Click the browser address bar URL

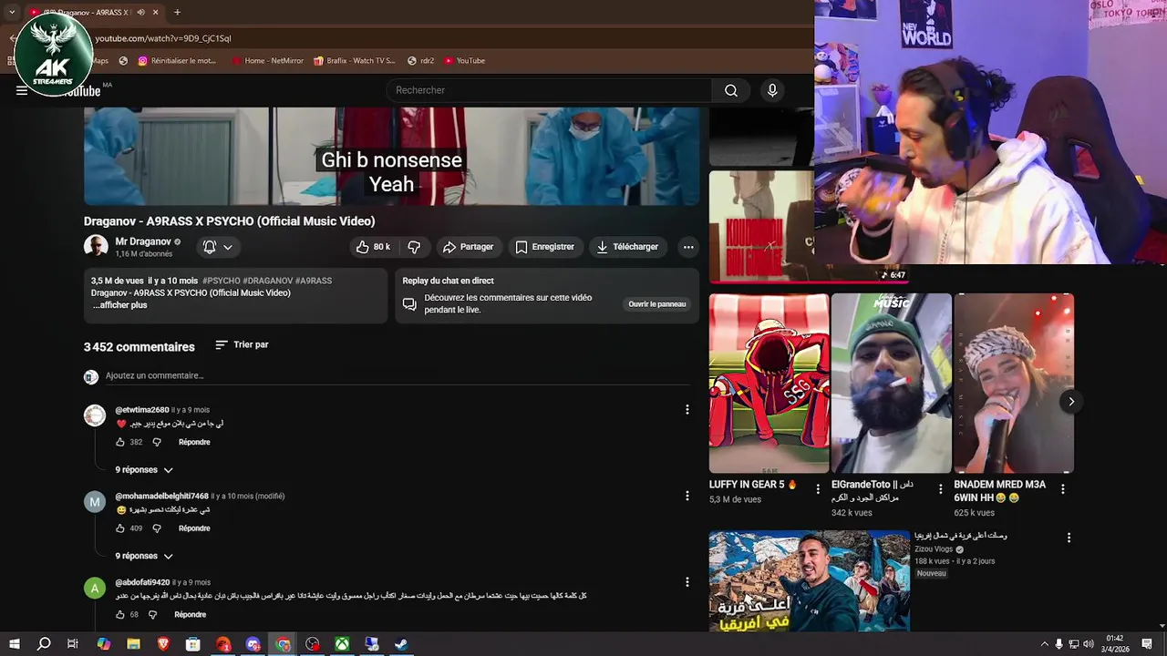[x=163, y=38]
